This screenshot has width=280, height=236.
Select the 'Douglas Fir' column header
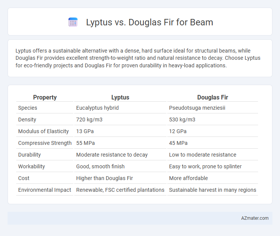[213, 97]
